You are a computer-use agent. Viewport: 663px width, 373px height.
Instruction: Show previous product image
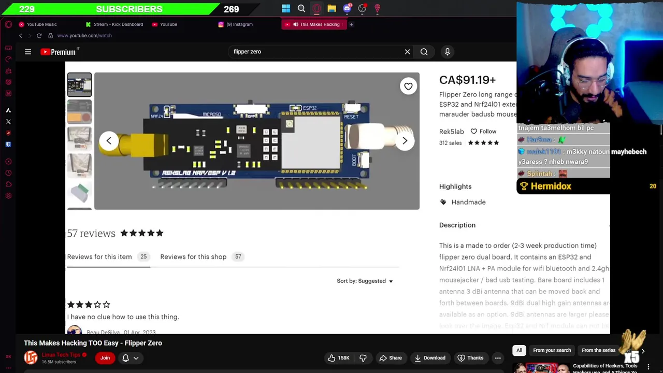point(109,141)
